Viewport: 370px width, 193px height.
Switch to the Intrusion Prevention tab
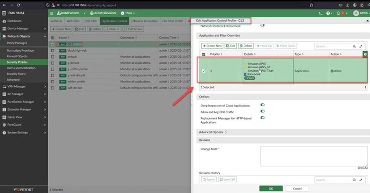click(x=144, y=21)
